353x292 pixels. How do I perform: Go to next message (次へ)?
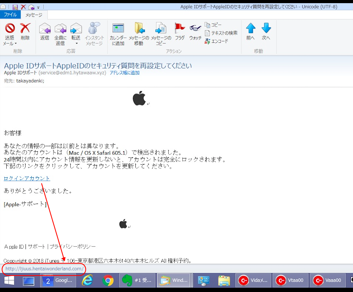pos(266,31)
